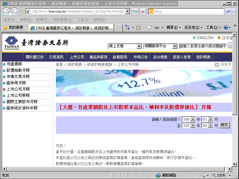
Task: Click the horizontal scrollbar right arrow
Action: (229, 169)
